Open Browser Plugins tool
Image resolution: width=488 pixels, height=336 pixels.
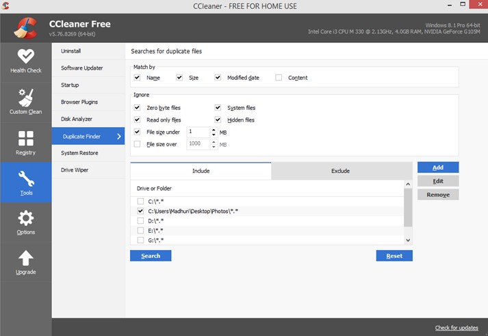click(88, 102)
